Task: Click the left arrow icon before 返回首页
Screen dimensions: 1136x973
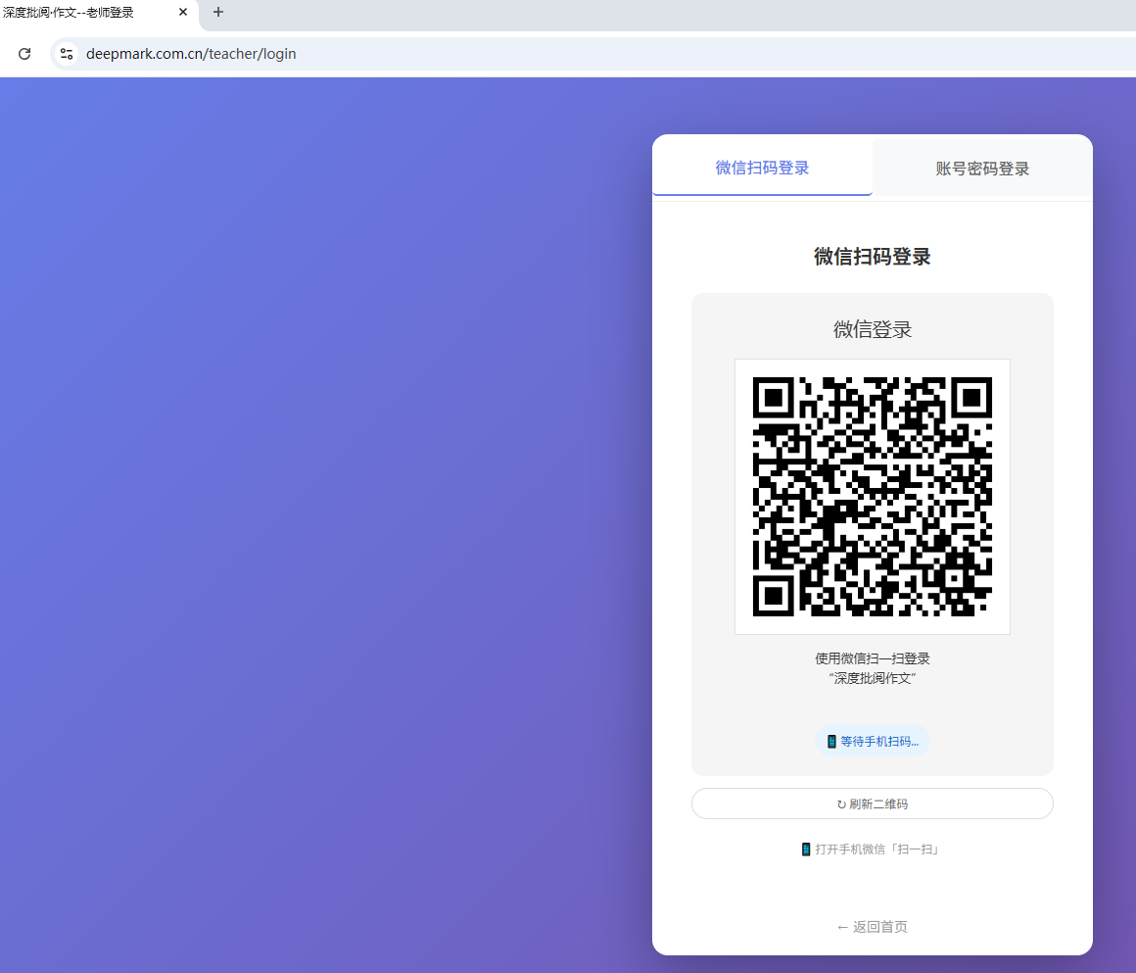Action: (x=841, y=926)
